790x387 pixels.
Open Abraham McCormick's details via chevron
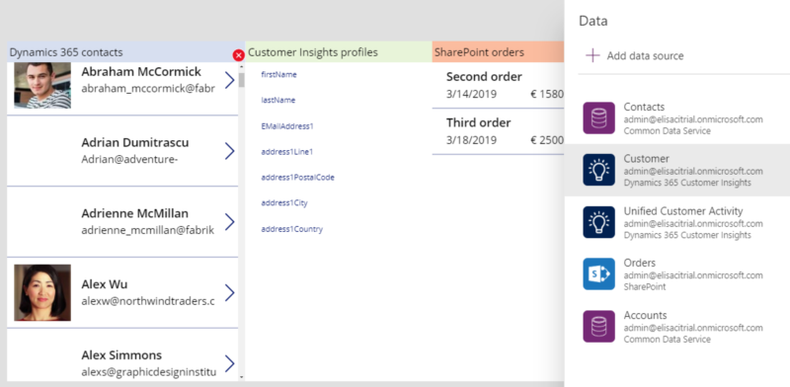(x=230, y=80)
